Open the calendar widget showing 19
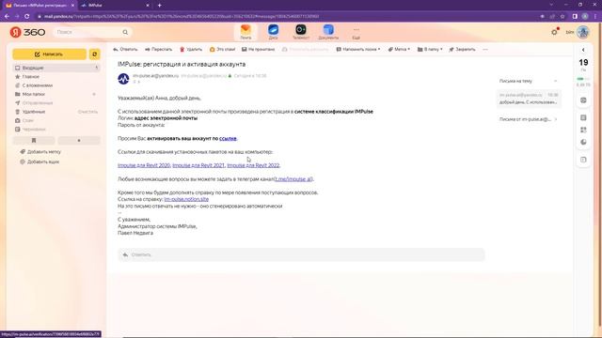The width and height of the screenshot is (602, 338). (x=583, y=64)
